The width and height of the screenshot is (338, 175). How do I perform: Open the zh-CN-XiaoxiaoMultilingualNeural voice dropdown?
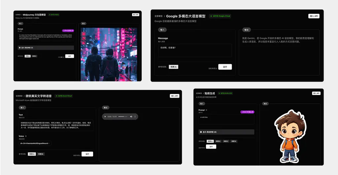35,143
